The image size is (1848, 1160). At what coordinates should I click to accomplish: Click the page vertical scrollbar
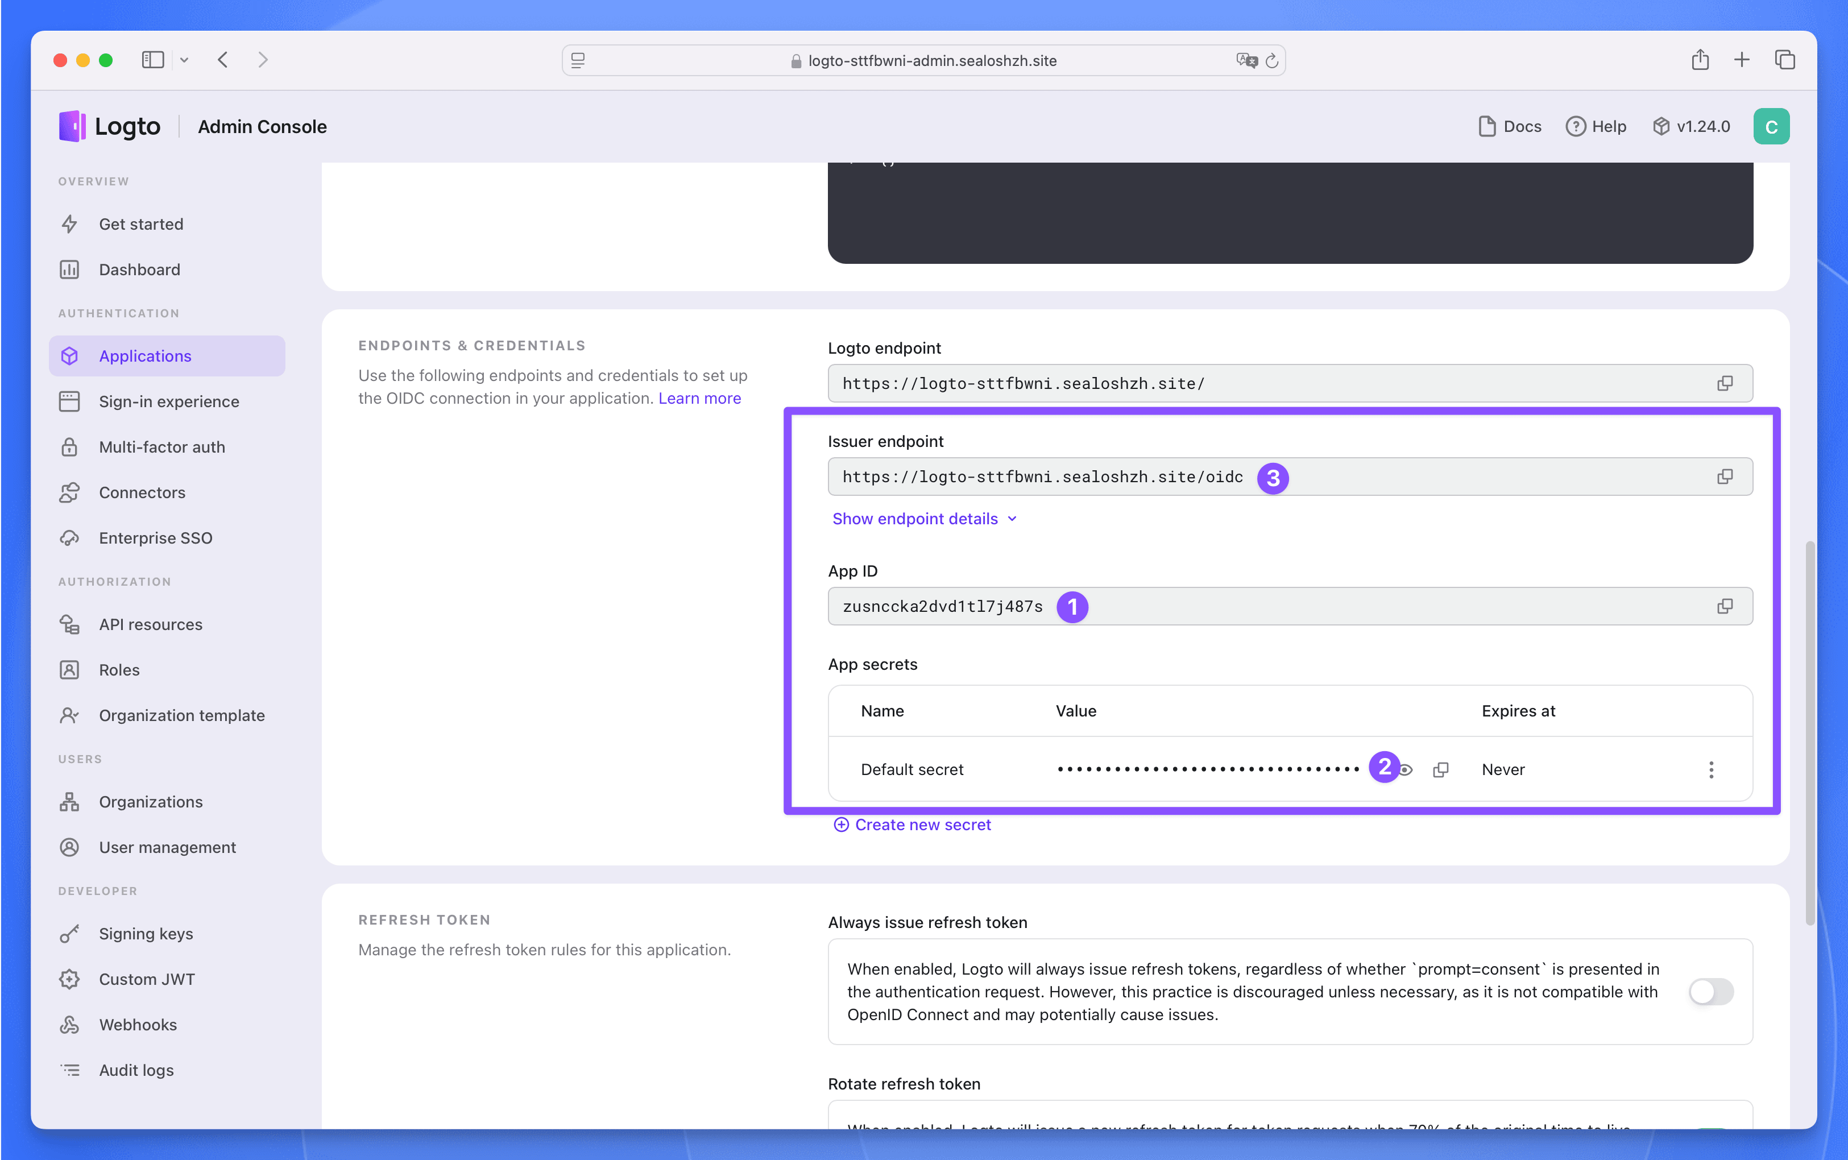1810,732
